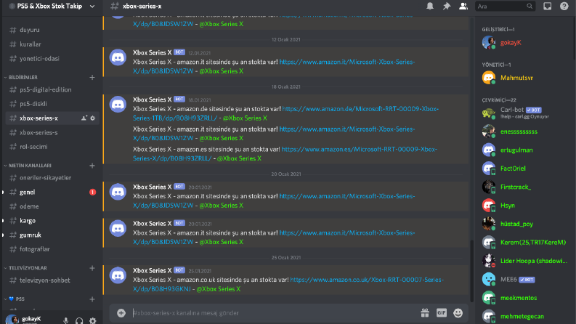This screenshot has width=576, height=324.
Task: Add channel to PS5 category
Action: 92,299
